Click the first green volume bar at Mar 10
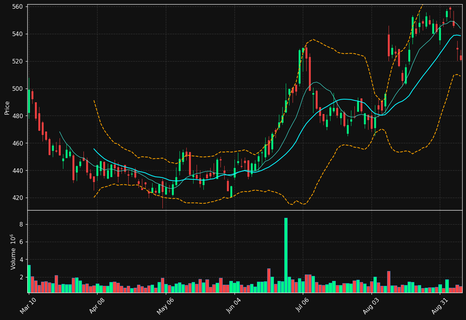The width and height of the screenshot is (466, 320). point(29,279)
